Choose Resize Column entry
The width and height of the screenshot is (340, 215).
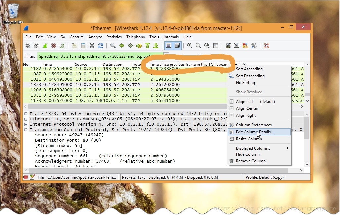coord(259,139)
